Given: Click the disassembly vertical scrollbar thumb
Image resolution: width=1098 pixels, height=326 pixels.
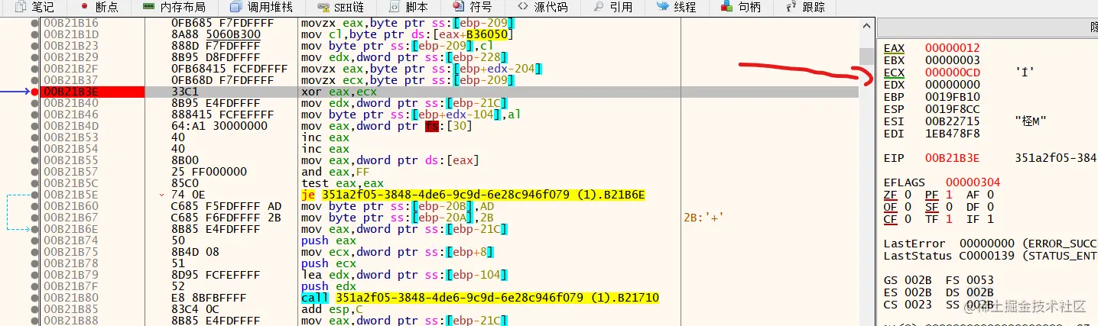Looking at the screenshot, I should tap(866, 56).
